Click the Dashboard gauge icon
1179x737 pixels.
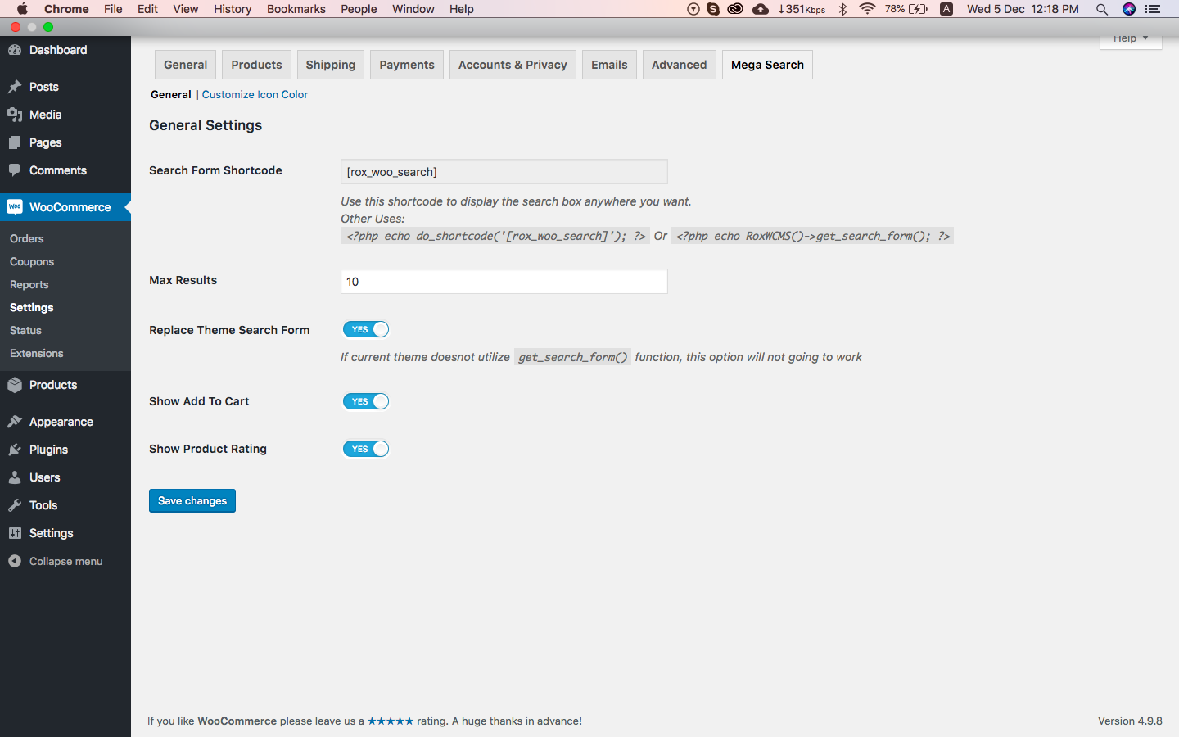click(15, 50)
